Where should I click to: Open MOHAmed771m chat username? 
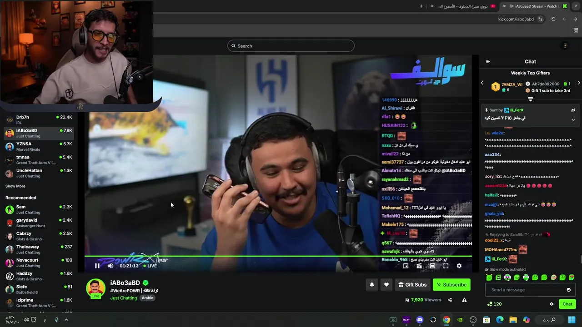coord(501,250)
